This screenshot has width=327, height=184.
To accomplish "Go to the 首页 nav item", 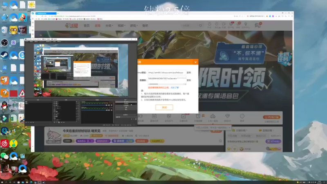I will (x=87, y=26).
